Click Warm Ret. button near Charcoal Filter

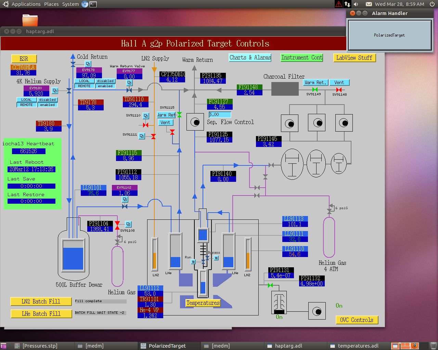click(x=315, y=82)
